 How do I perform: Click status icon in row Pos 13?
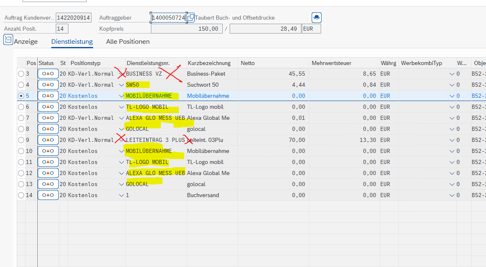(x=48, y=184)
